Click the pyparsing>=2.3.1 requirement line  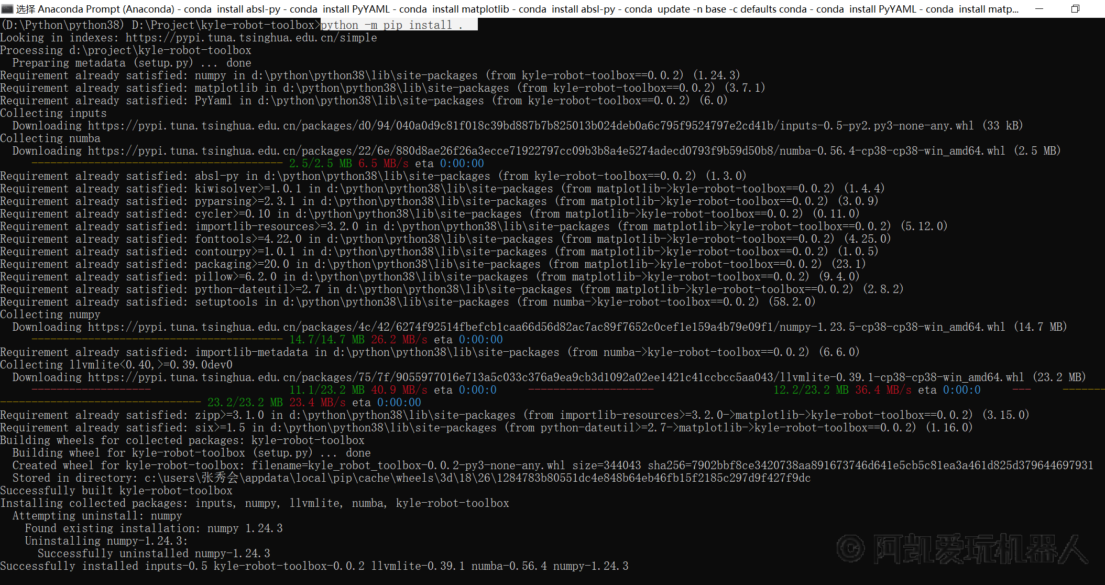(439, 201)
